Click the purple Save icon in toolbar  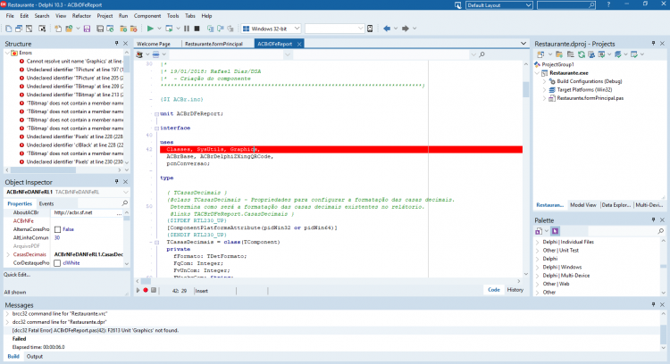[87, 29]
